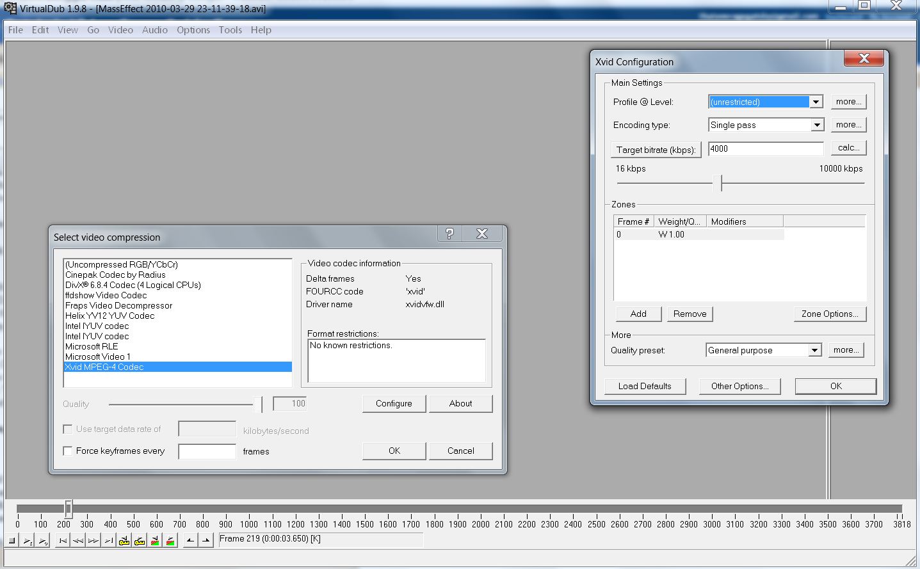Screen dimensions: 920x569
Task: Click the compression Quality slider handle
Action: pyautogui.click(x=258, y=404)
